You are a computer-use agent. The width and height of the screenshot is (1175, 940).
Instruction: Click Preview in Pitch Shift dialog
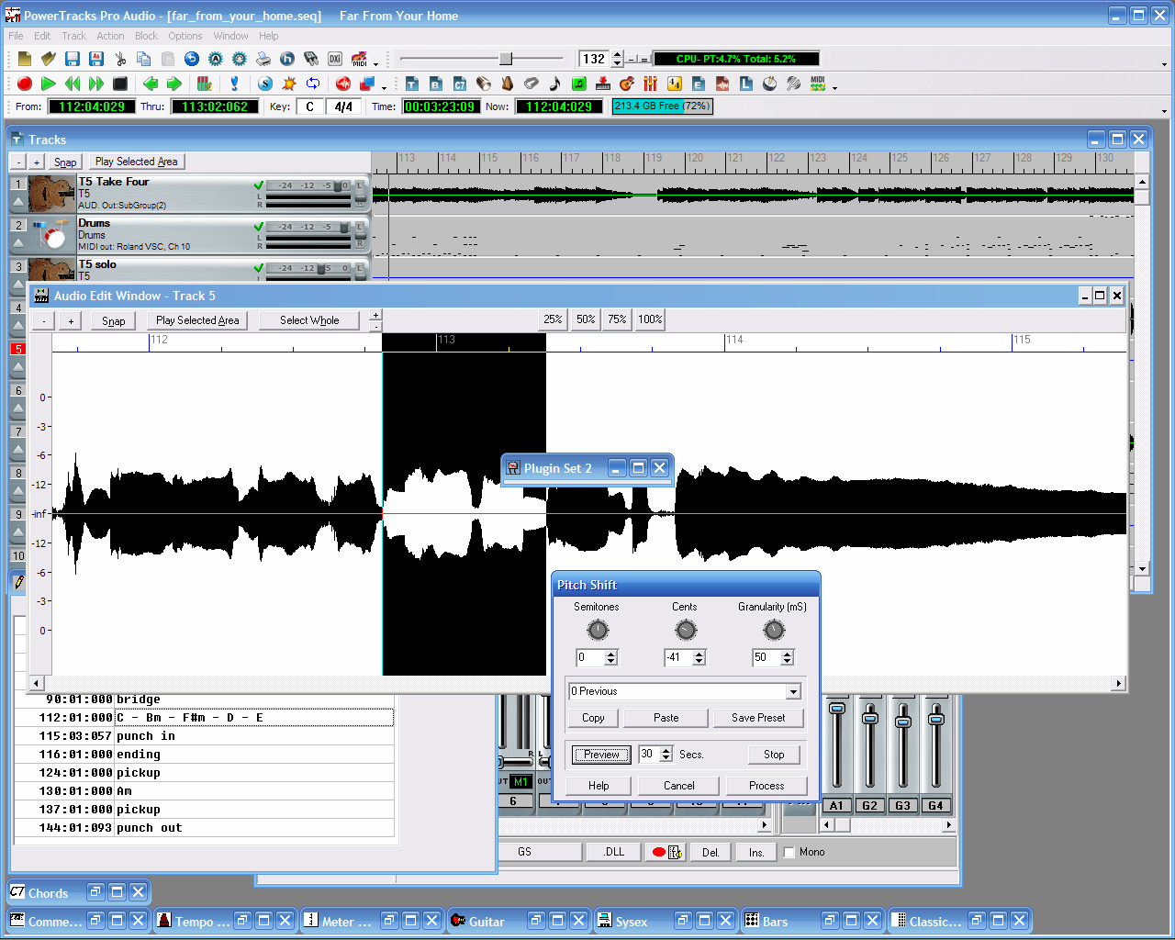click(x=601, y=755)
